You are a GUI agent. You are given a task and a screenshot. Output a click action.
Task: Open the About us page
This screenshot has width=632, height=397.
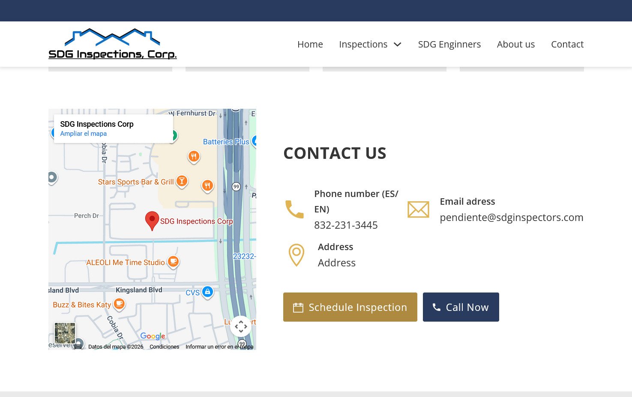(x=515, y=44)
